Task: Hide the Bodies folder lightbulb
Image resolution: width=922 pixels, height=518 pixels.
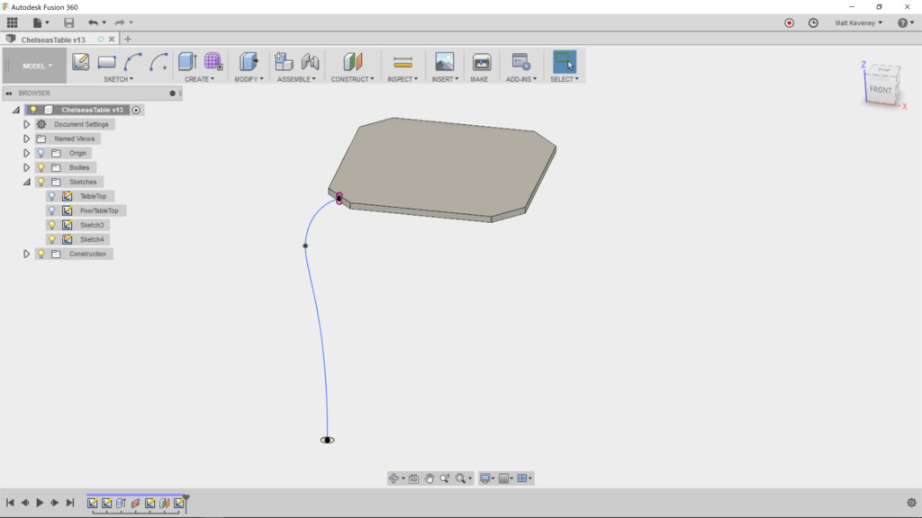Action: [39, 167]
